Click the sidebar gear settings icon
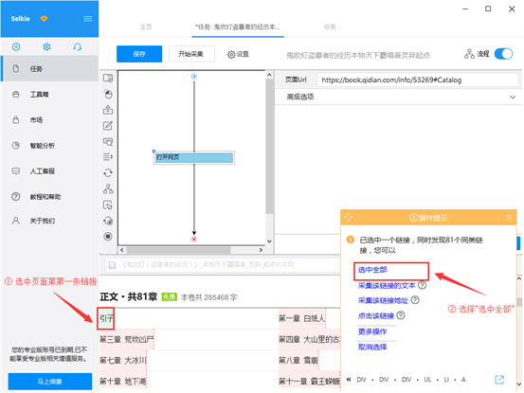Screen dimensions: 524x393 (x=46, y=46)
